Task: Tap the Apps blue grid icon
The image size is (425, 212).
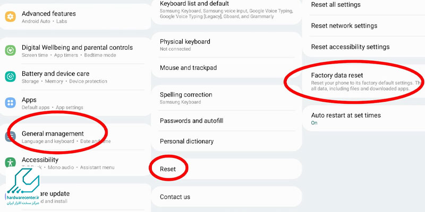Action: (x=11, y=103)
